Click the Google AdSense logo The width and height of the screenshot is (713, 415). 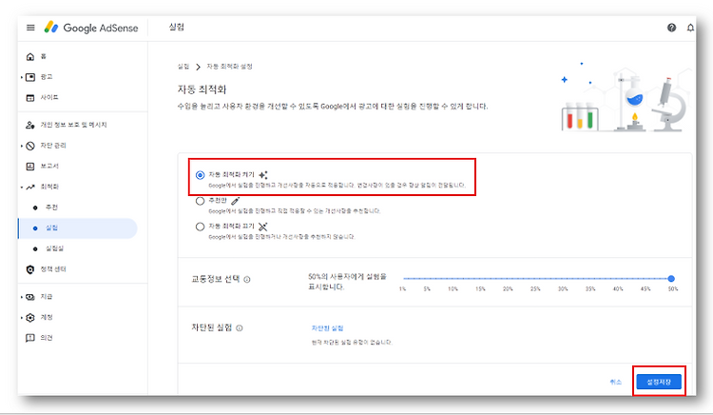pos(91,28)
